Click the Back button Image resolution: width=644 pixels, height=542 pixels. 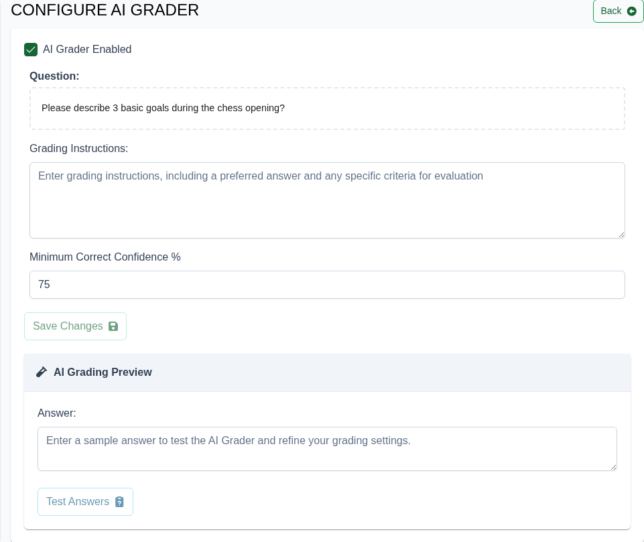[618, 11]
